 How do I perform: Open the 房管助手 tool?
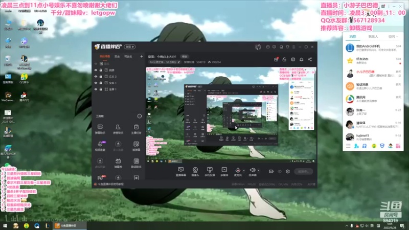point(118,129)
